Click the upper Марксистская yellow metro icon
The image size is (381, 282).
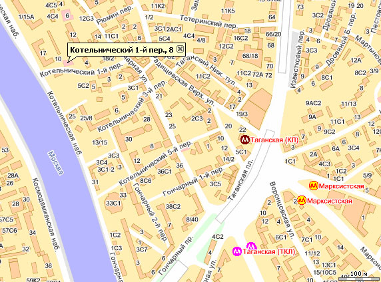coord(314,186)
